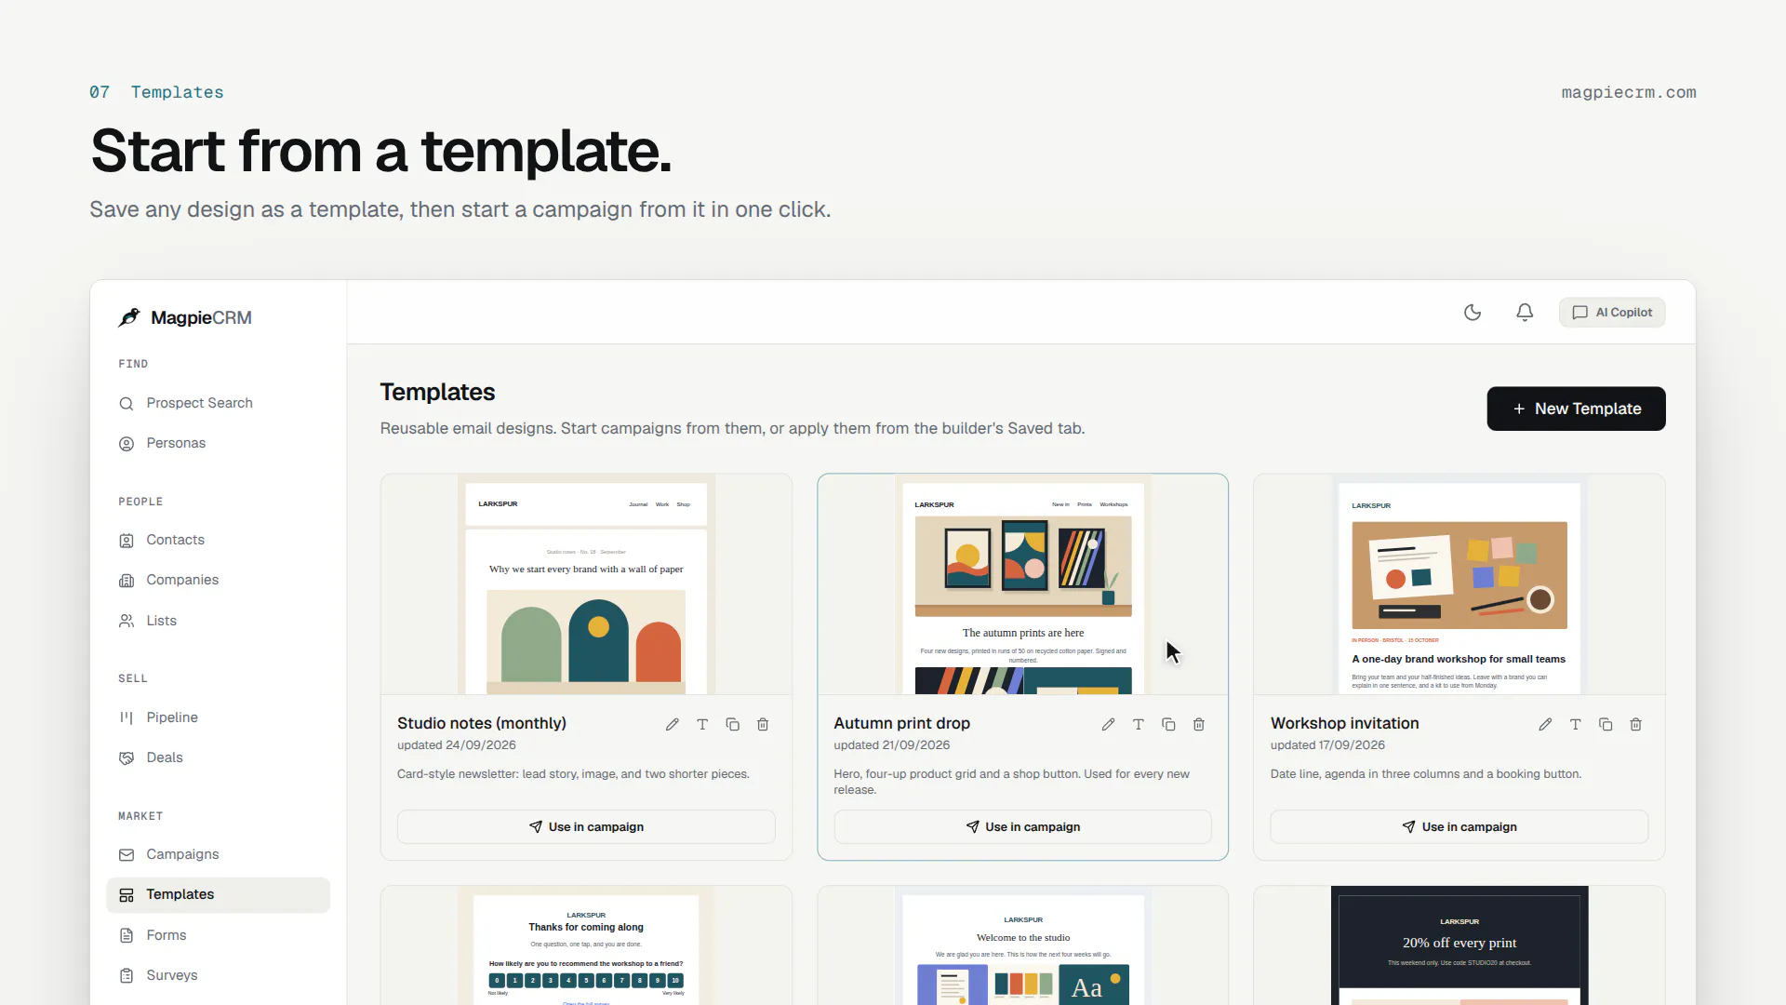Select Templates in the sidebar
This screenshot has height=1005, width=1786.
(219, 894)
